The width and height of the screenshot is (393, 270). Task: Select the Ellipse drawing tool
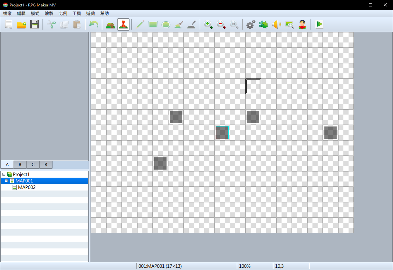click(166, 24)
